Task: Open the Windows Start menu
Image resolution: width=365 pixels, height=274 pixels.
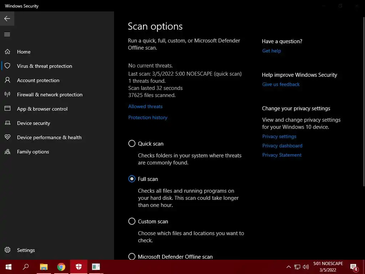Action: (9, 267)
